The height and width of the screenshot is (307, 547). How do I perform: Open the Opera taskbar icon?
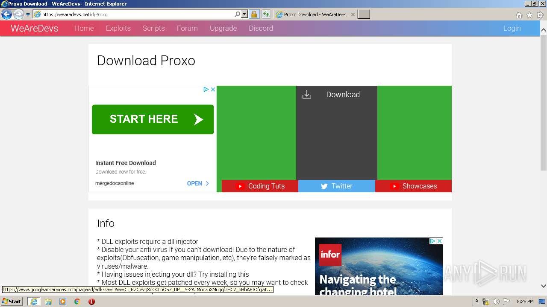pyautogui.click(x=91, y=301)
